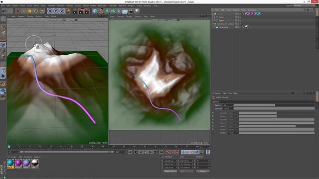Viewport: 319px width, 179px height.
Task: Open perspective viewport Display menu
Action: [30, 16]
